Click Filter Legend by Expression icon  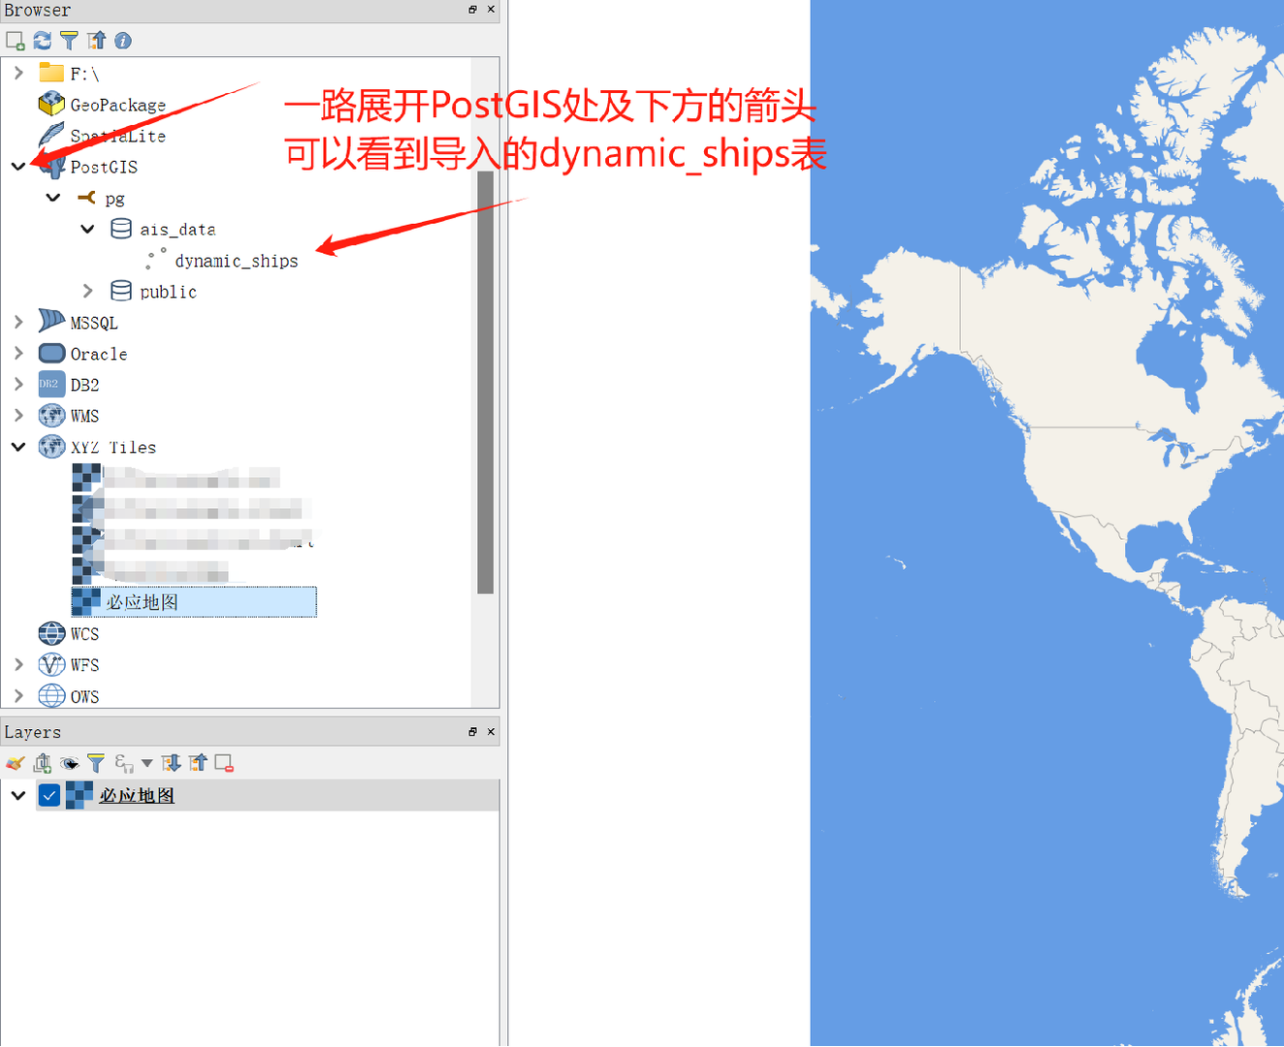point(123,764)
